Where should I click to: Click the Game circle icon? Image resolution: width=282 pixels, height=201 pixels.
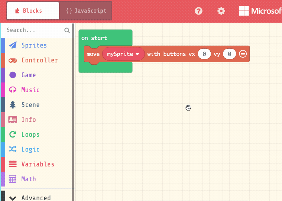coord(13,75)
